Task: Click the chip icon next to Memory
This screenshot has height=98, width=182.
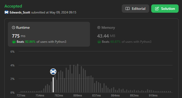Action: [x=99, y=27]
